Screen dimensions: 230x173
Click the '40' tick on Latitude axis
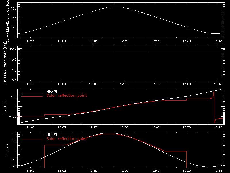(15, 133)
